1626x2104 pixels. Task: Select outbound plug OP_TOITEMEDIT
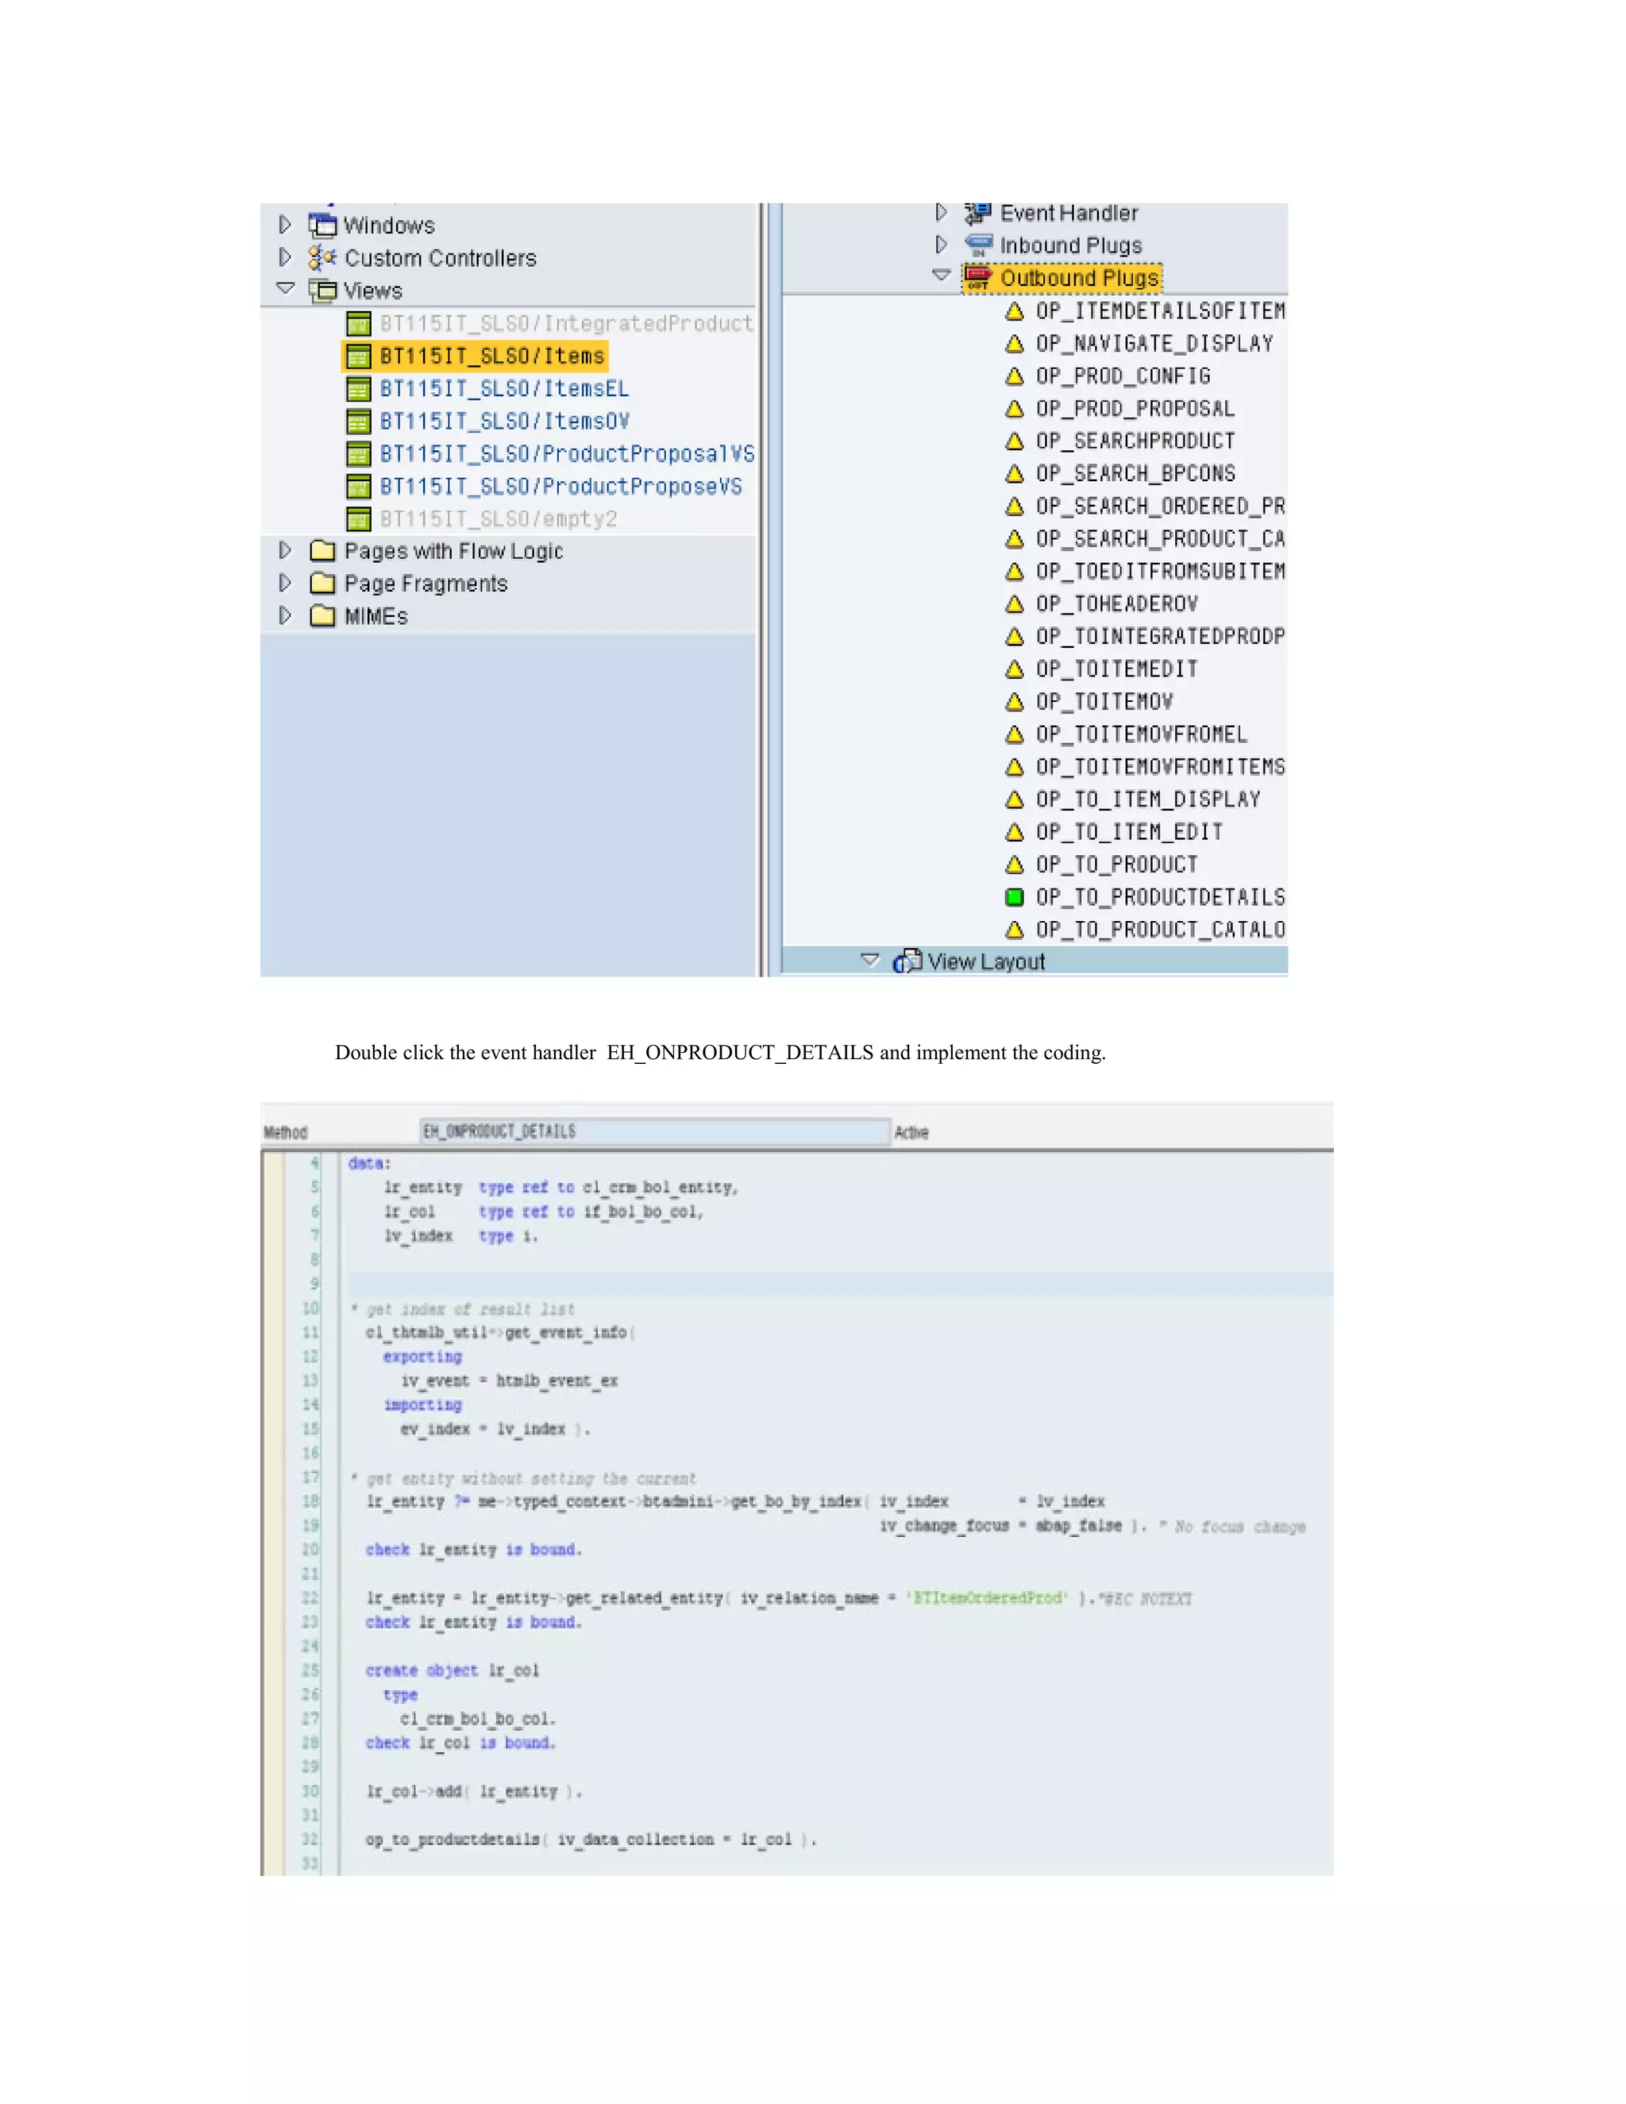click(1116, 669)
